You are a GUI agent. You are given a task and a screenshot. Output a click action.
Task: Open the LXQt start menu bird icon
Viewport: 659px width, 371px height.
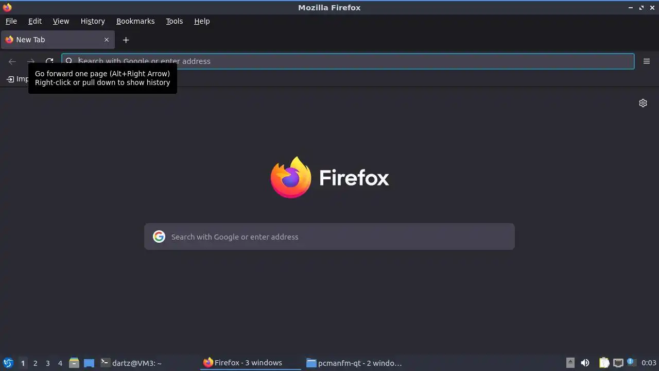coord(8,363)
